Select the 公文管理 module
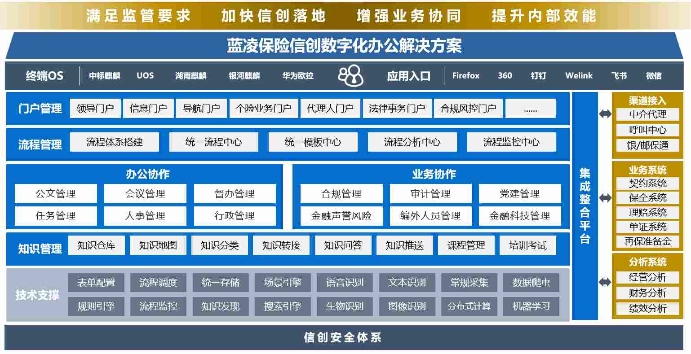Viewport: 691px width, 354px height. pos(56,194)
